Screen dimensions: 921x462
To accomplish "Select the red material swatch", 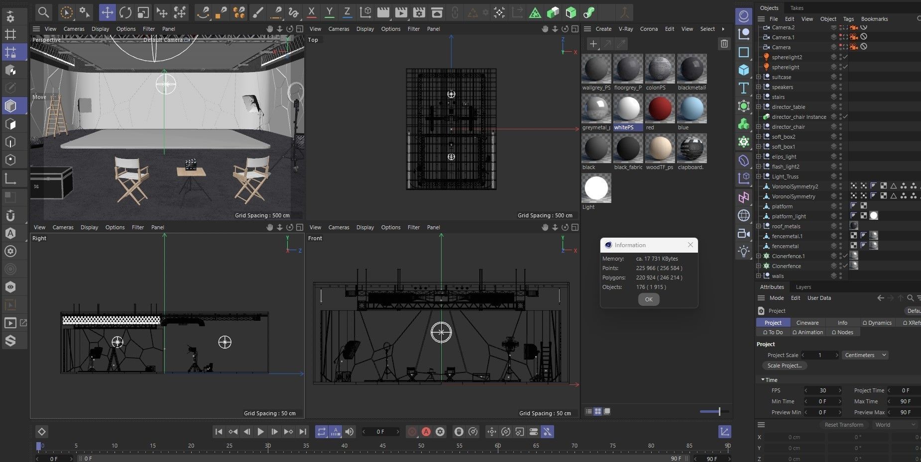I will [660, 108].
